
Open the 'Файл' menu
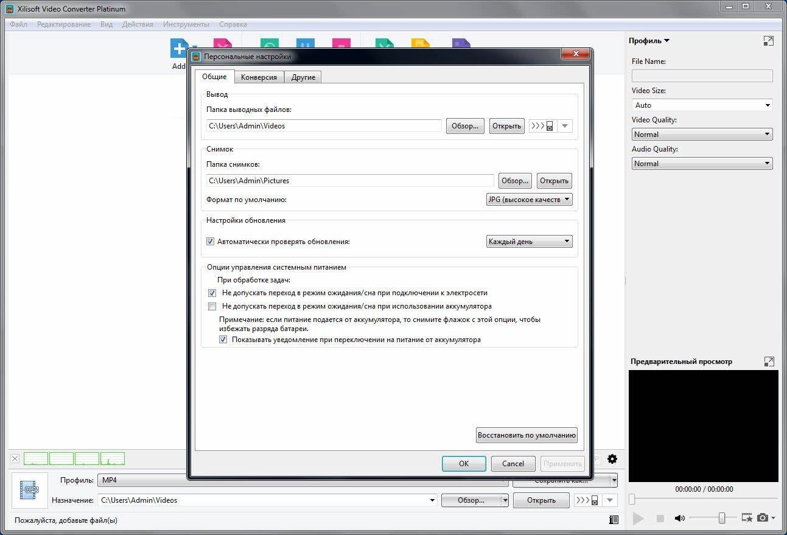point(18,24)
